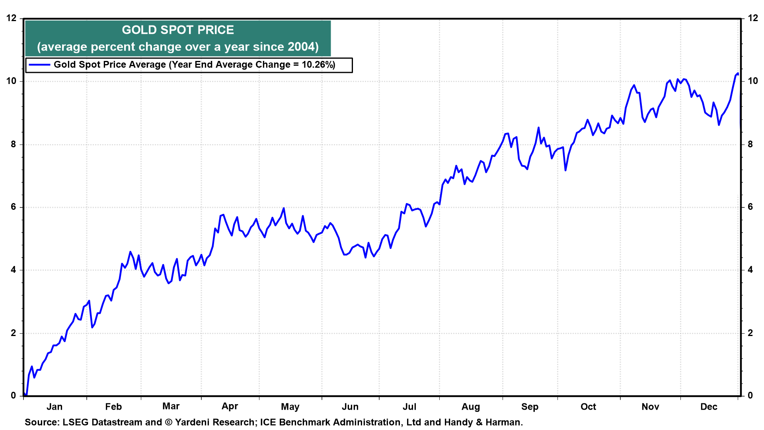Click the Source attribution text line
764x430 pixels.
[274, 422]
